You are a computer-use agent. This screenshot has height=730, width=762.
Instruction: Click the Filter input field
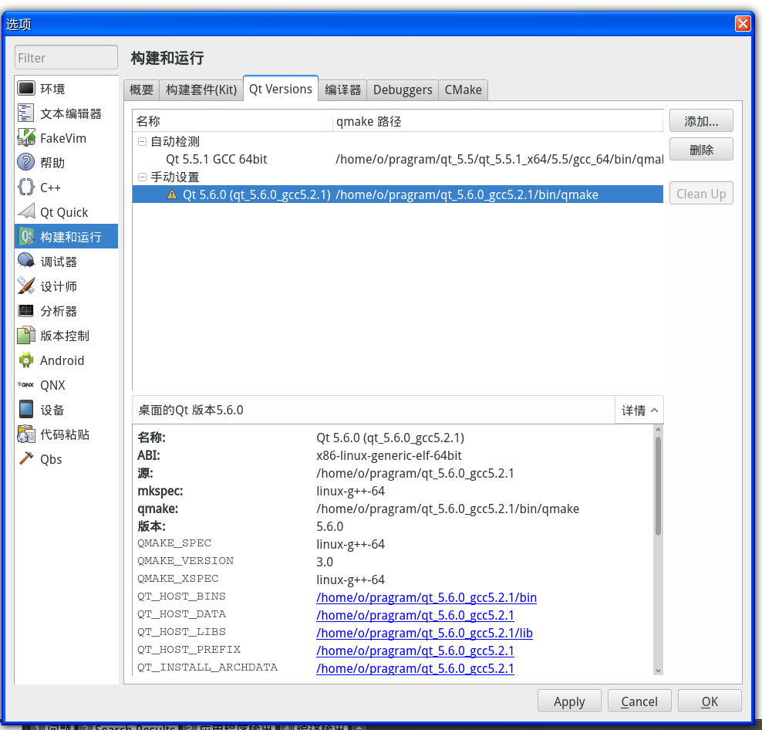click(66, 57)
